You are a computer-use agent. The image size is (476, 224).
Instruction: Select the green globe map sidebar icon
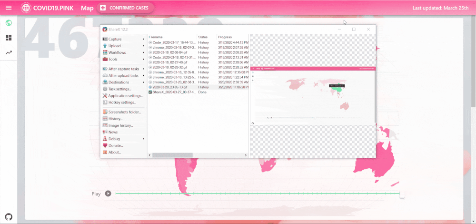(9, 23)
